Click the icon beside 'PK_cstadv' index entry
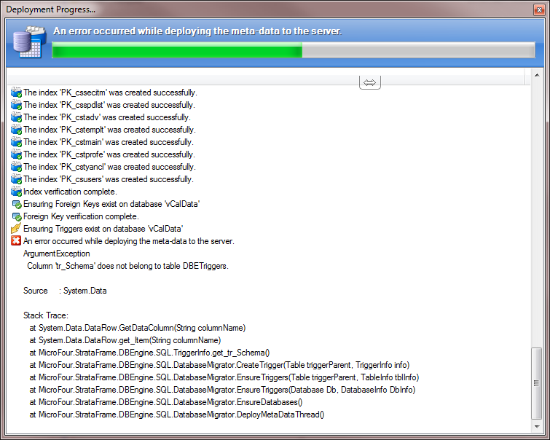The height and width of the screenshot is (440, 550). point(16,117)
